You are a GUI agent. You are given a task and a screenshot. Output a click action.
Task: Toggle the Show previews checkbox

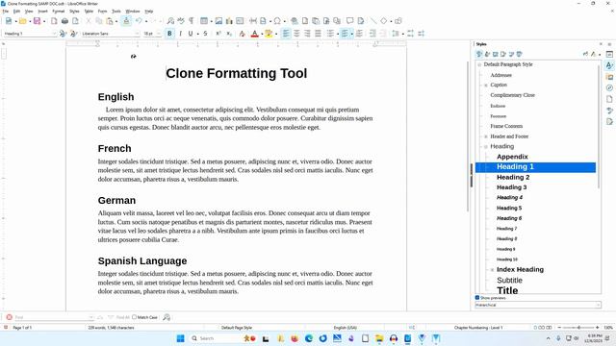[477, 298]
